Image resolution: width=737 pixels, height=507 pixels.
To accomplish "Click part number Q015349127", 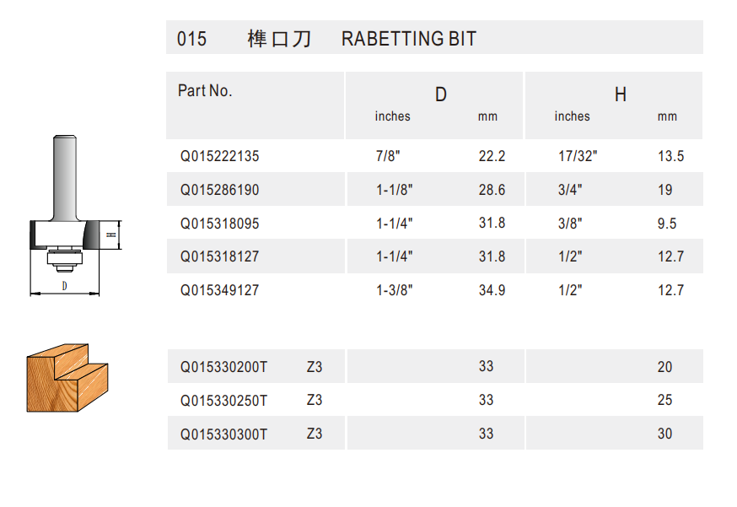I will point(219,291).
